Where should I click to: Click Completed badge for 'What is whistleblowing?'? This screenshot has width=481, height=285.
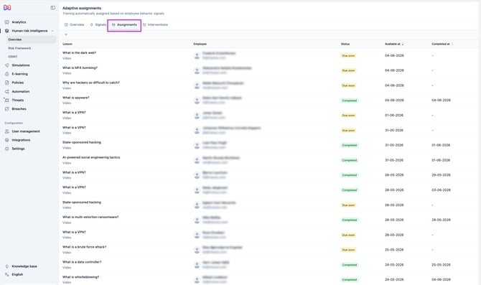pos(350,280)
